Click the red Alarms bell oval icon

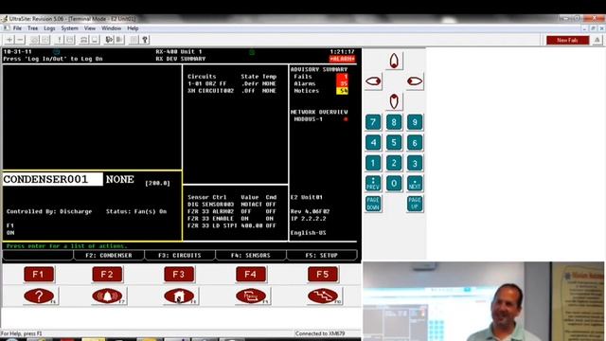coord(107,296)
